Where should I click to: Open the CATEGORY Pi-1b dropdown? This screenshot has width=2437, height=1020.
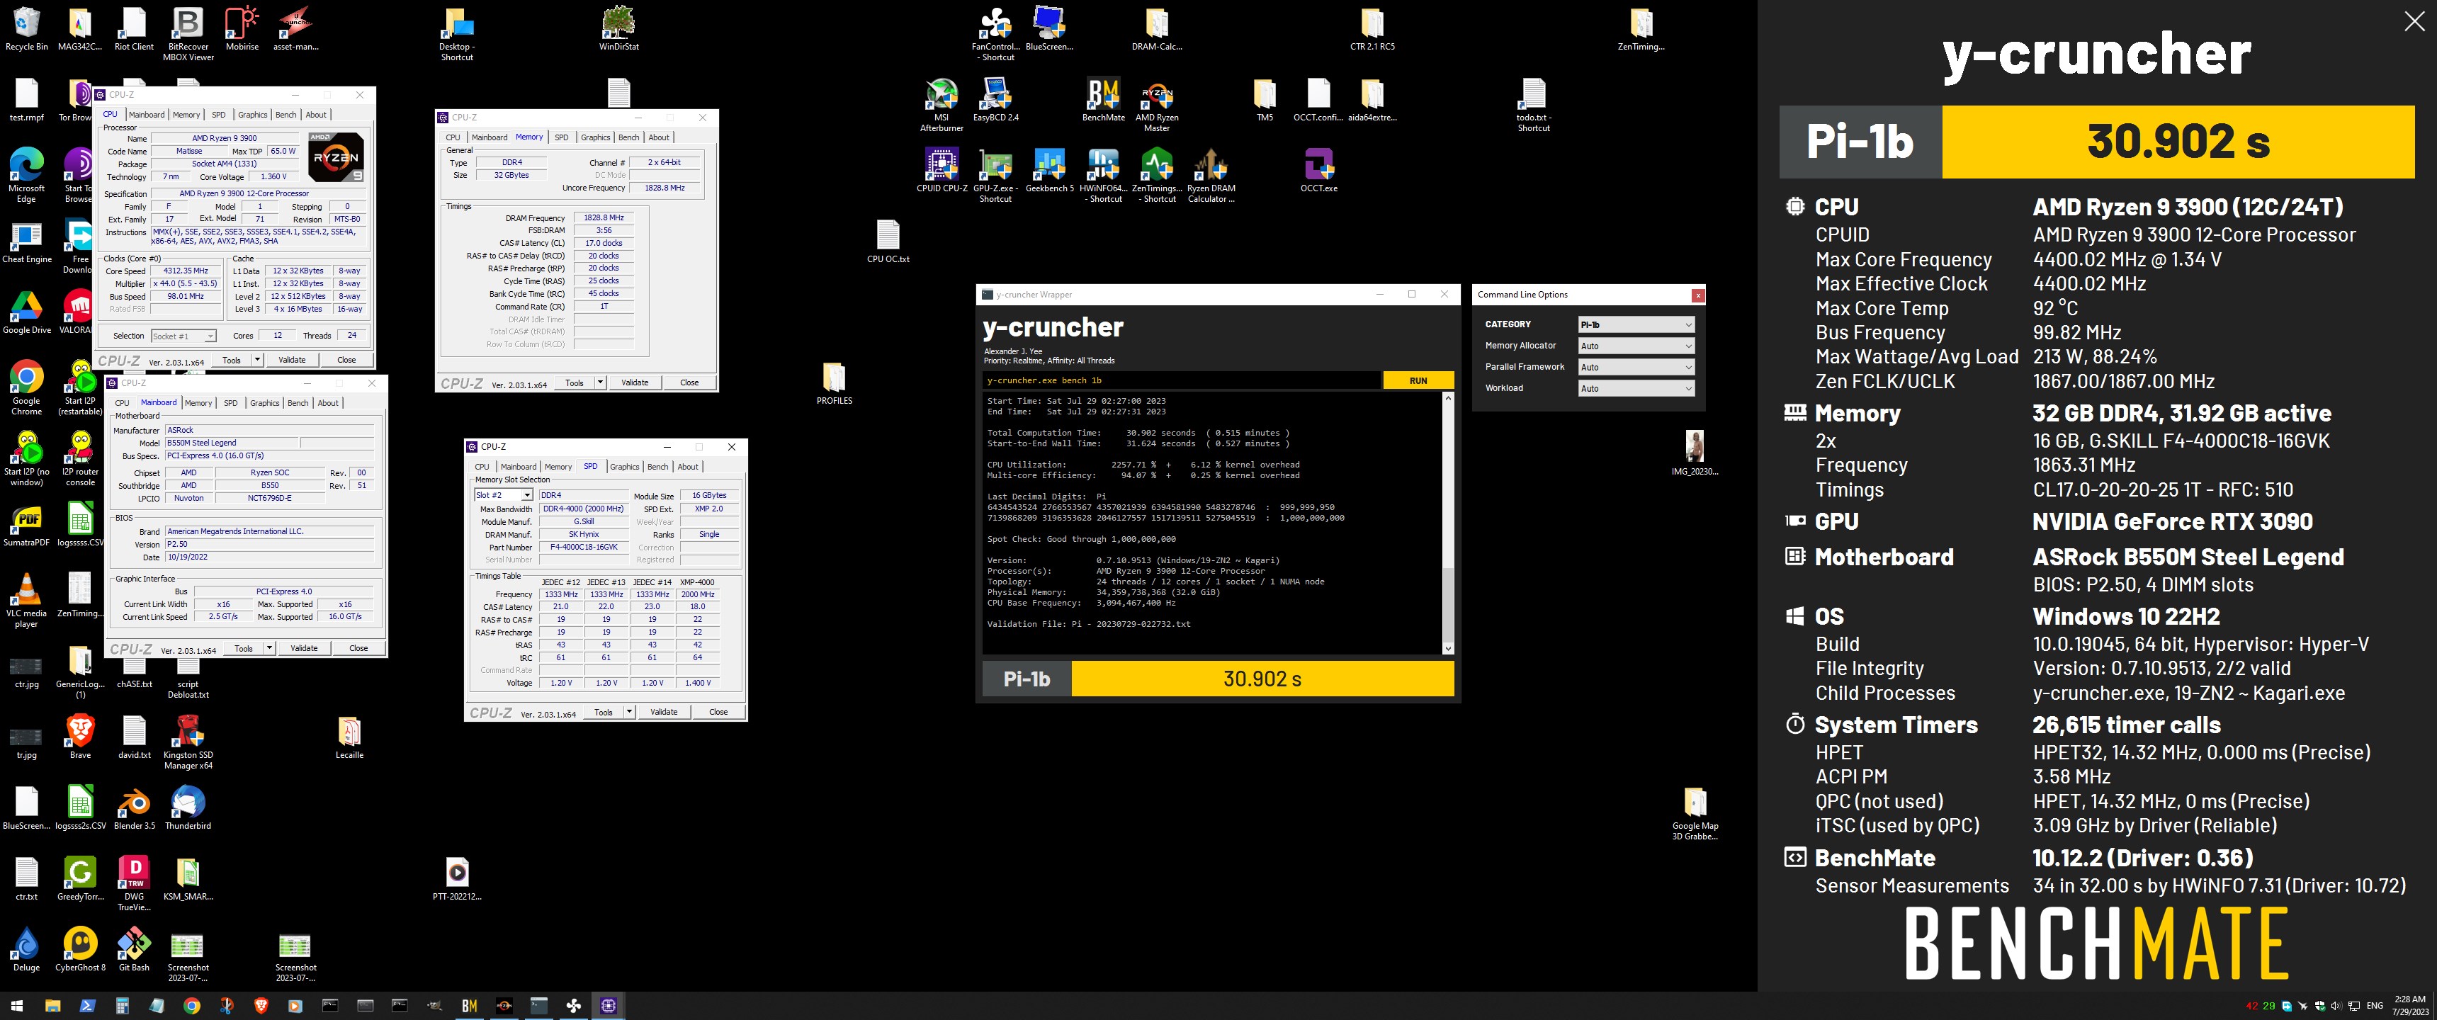point(1636,324)
